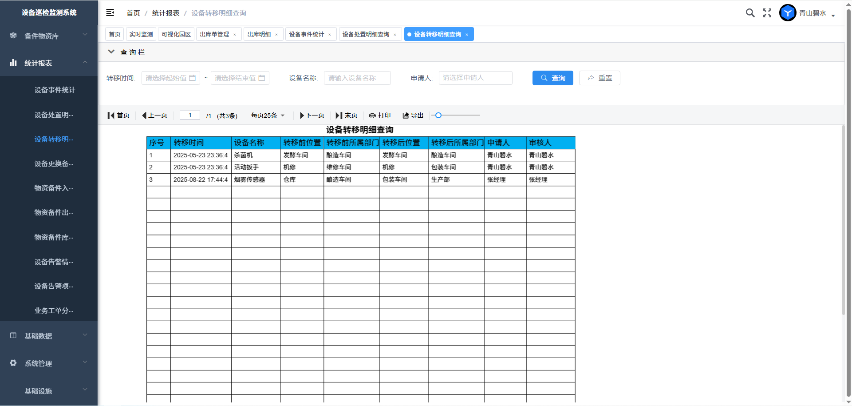This screenshot has width=852, height=406.
Task: Click the search magnifier icon in header
Action: coord(750,13)
